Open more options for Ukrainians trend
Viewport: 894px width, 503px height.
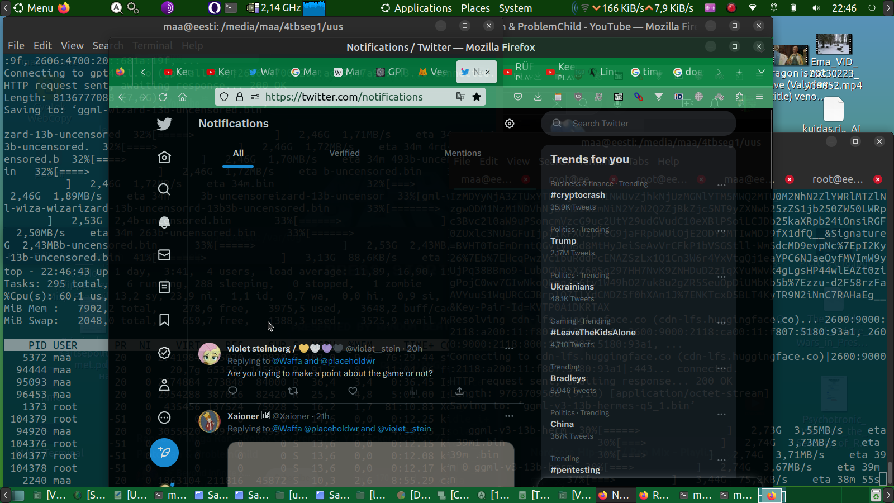[721, 276]
